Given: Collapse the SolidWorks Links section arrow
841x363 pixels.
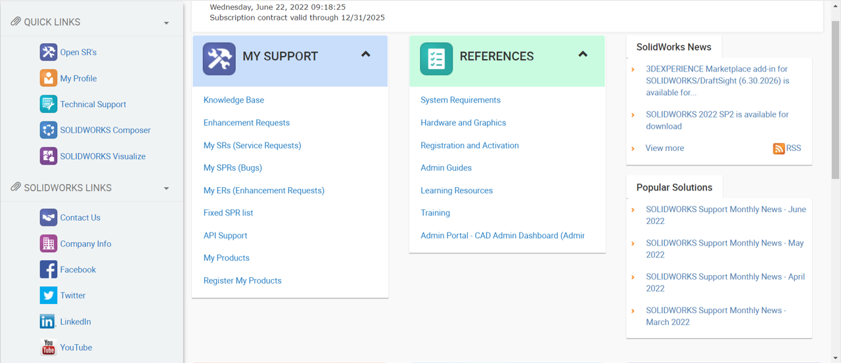Looking at the screenshot, I should coord(166,188).
